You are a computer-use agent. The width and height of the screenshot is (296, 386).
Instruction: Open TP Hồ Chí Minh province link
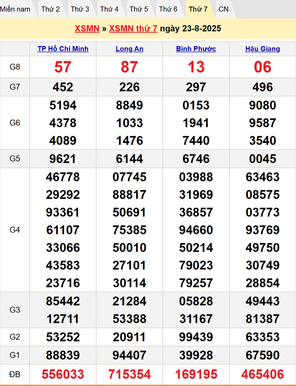point(63,49)
